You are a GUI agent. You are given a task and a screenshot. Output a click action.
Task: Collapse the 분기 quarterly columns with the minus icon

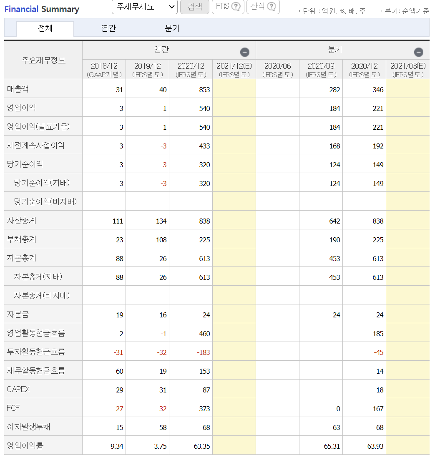(x=419, y=52)
